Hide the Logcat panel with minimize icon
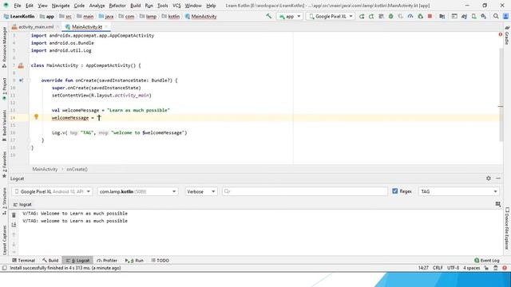Image resolution: width=511 pixels, height=287 pixels. click(498, 179)
